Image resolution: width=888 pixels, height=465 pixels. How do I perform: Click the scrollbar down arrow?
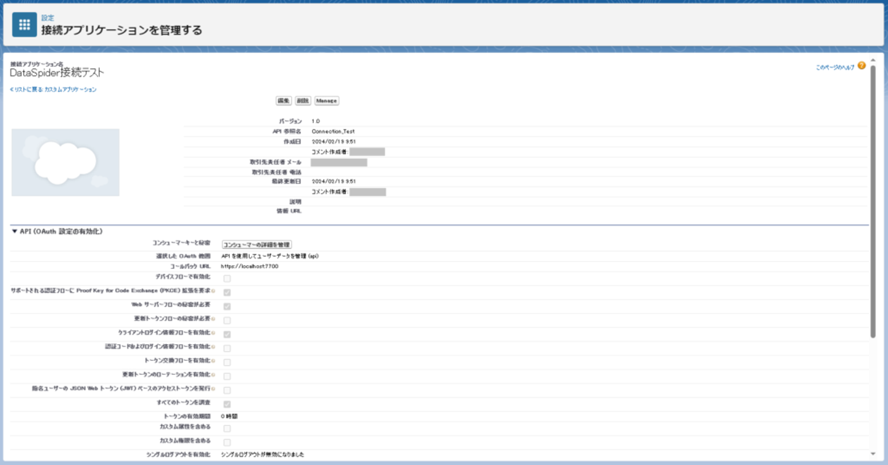pyautogui.click(x=873, y=453)
